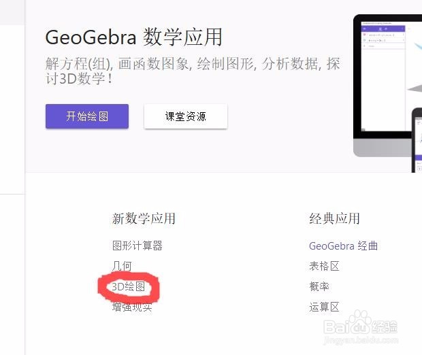Click the jingyan.baidu.com watermark text
The height and width of the screenshot is (355, 422).
pos(361,340)
